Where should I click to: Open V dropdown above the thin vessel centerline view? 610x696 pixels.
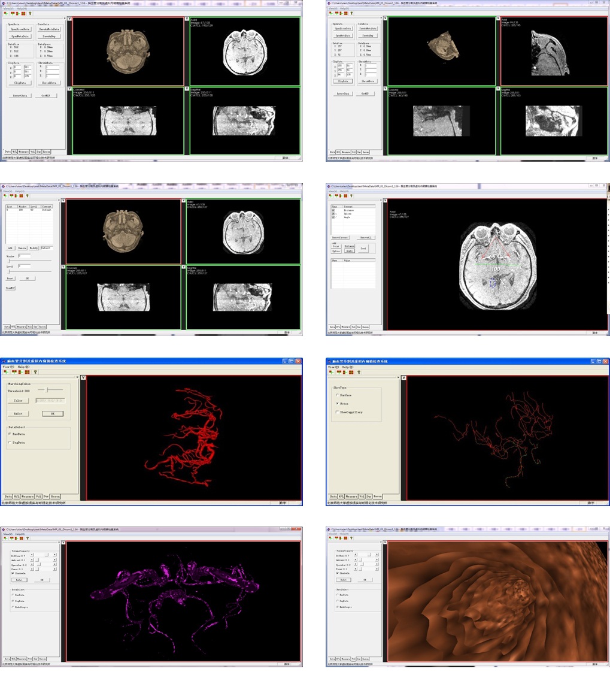pyautogui.click(x=403, y=378)
